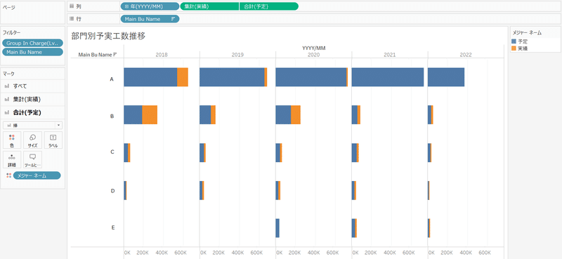Image resolution: width=562 pixels, height=259 pixels.
Task: Select the 集計(実績) marks section
Action: 32,99
